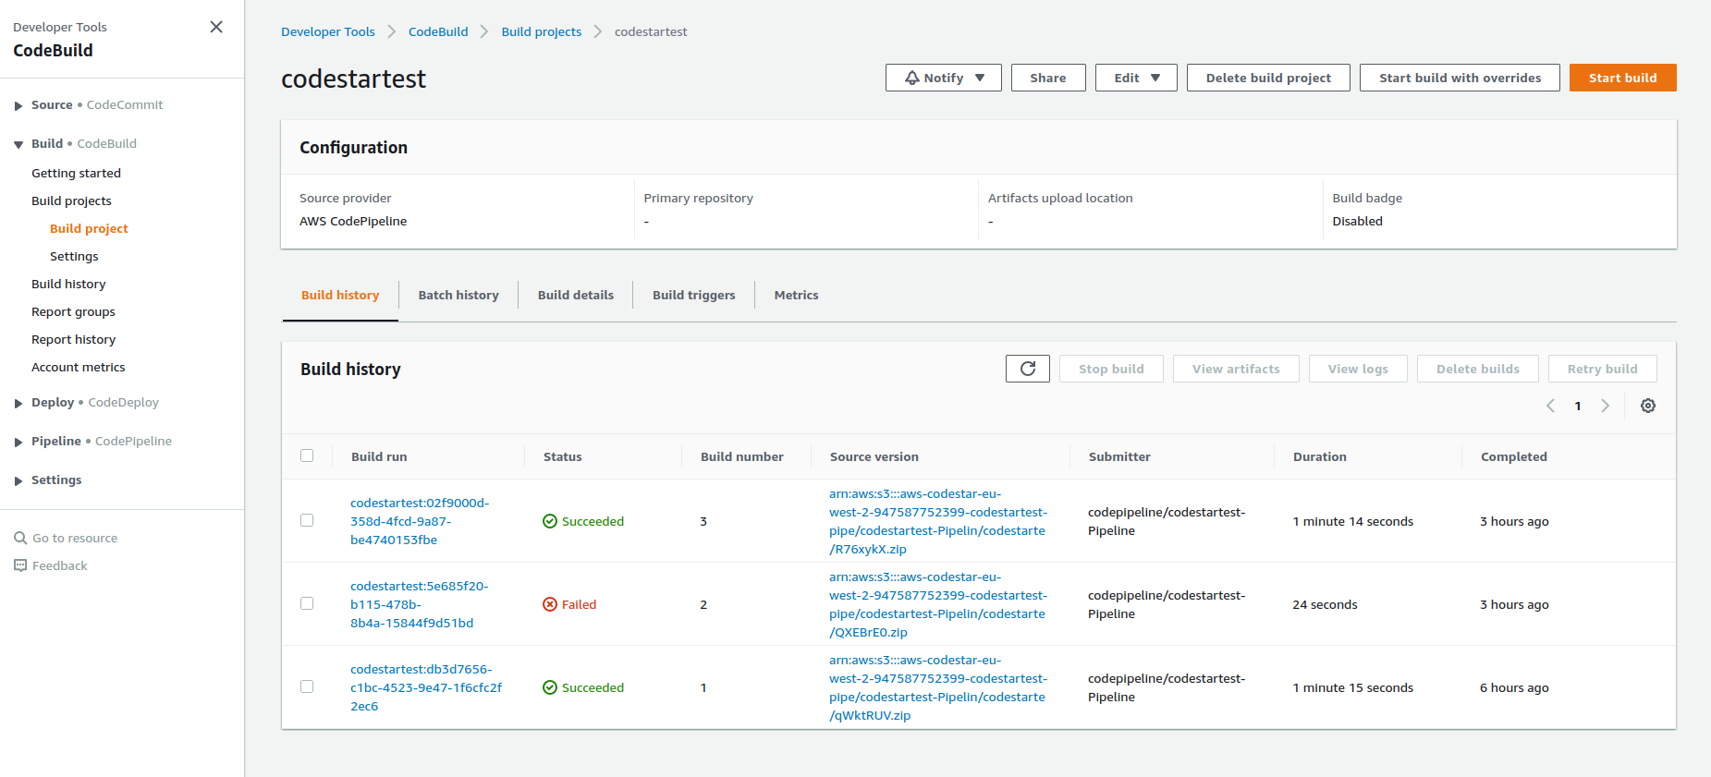
Task: Expand the Settings section in sidebar
Action: (18, 480)
